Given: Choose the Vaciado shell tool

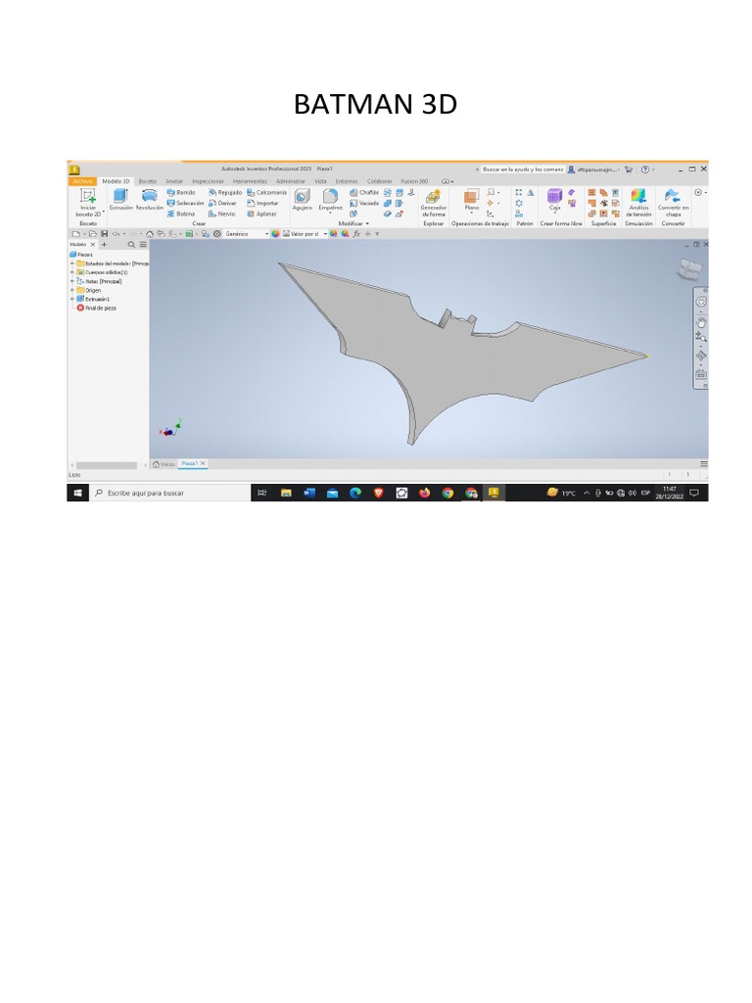Looking at the screenshot, I should (x=364, y=204).
